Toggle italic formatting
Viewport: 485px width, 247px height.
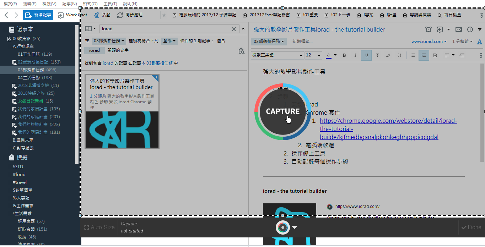[355, 55]
